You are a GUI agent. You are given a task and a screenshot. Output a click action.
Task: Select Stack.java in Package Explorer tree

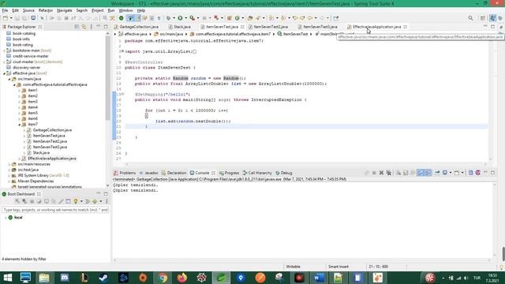(41, 152)
